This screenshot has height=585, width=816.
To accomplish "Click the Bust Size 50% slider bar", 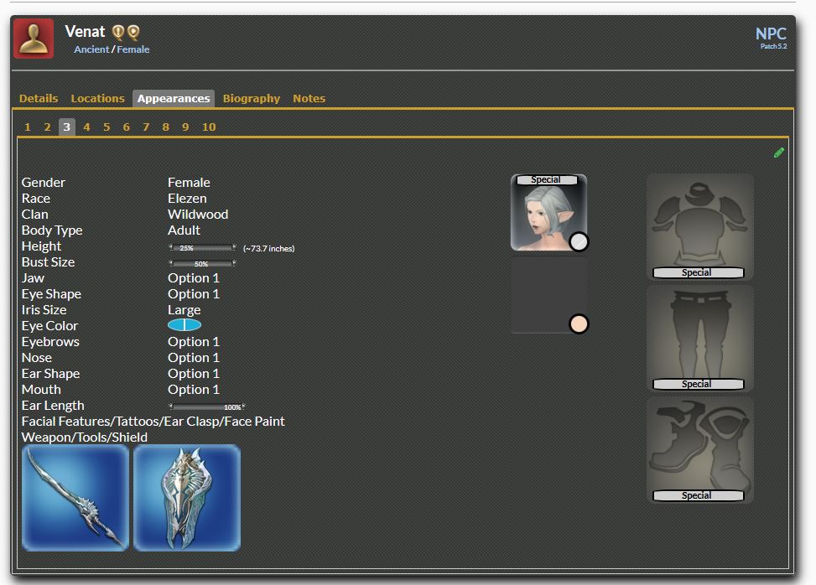I will tap(202, 264).
